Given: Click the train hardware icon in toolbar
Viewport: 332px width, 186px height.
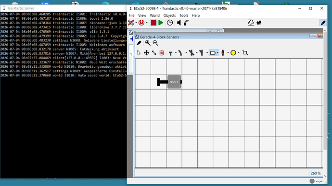Looking at the screenshot, I should (259, 23).
